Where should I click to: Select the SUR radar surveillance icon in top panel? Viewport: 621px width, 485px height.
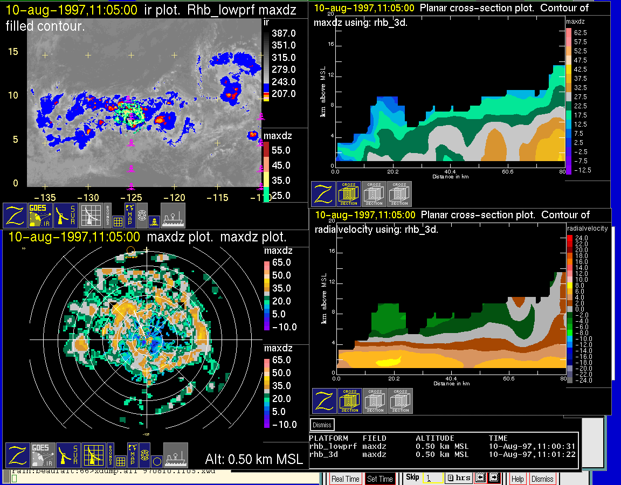65,216
